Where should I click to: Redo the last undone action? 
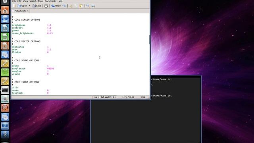pos(64,6)
